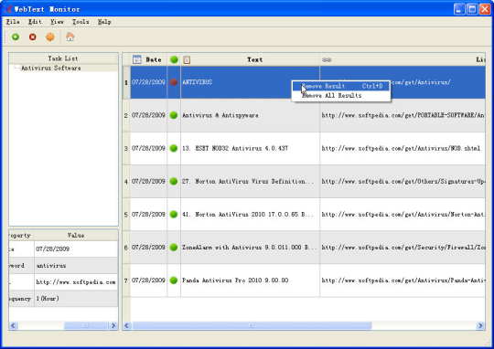Click the results table horizontal scrollbar thumb
Viewport: 494px width, 349px height.
coord(252,325)
